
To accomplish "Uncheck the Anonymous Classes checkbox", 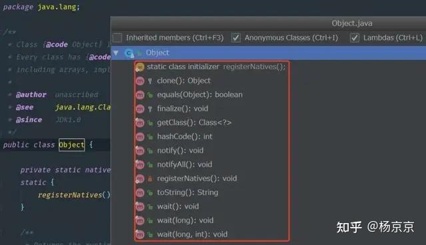I will coord(236,38).
